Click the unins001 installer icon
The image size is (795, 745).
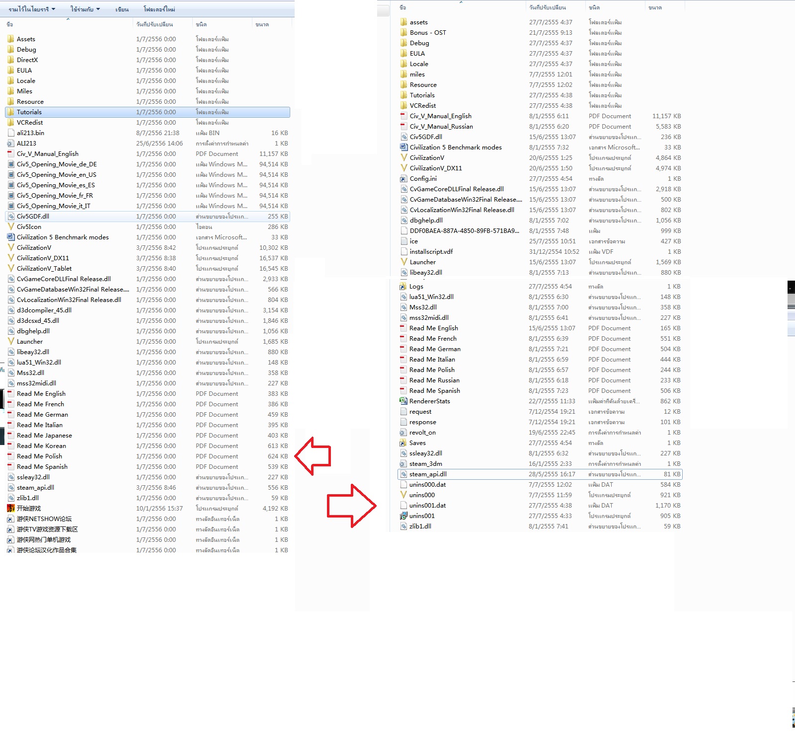(403, 516)
